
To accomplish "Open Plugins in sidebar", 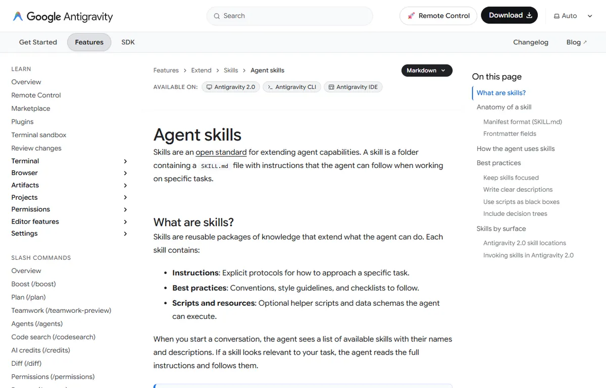I will click(x=23, y=122).
